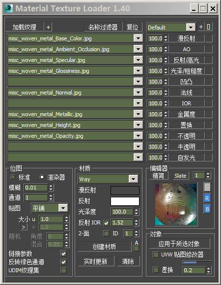
Task: Click the white 反射 color swatch
Action: click(x=125, y=201)
